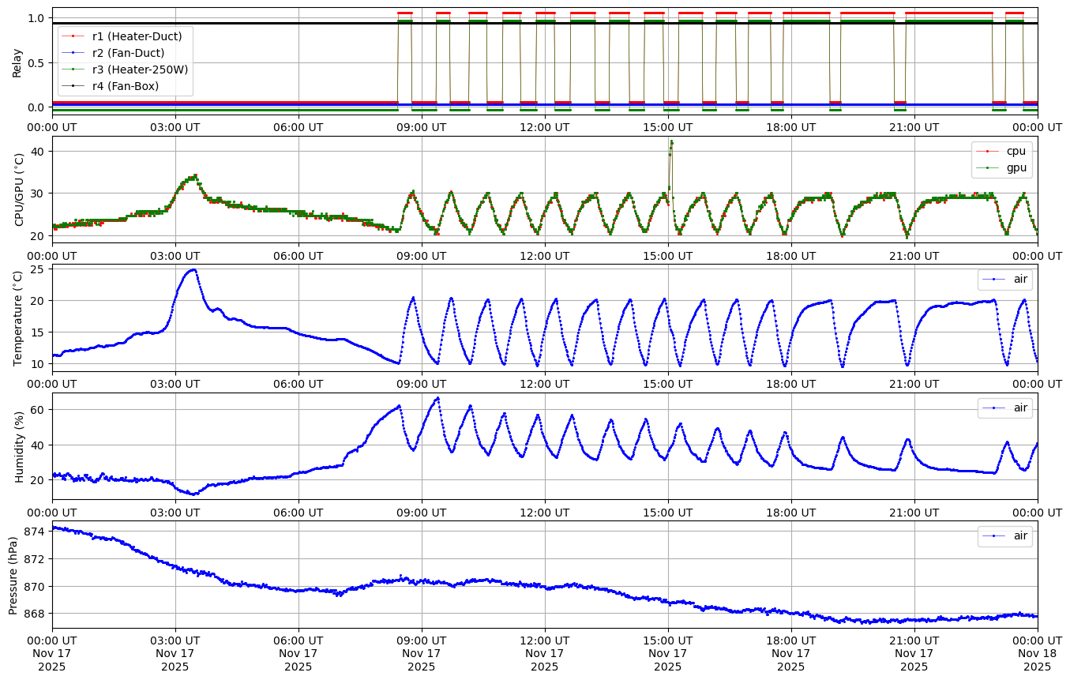Screen dimensions: 1070x680
Task: Click the Pressure (hPa) axis label
Action: click(13, 574)
